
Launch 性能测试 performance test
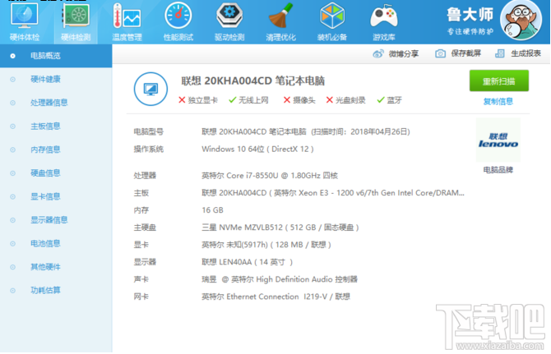(178, 21)
